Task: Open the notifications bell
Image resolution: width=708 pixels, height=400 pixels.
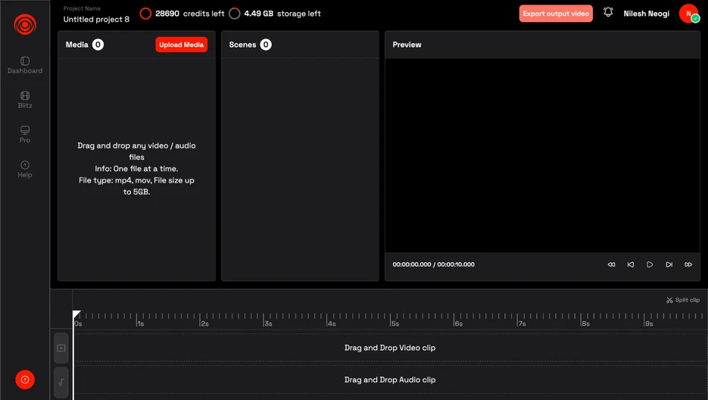Action: click(608, 13)
